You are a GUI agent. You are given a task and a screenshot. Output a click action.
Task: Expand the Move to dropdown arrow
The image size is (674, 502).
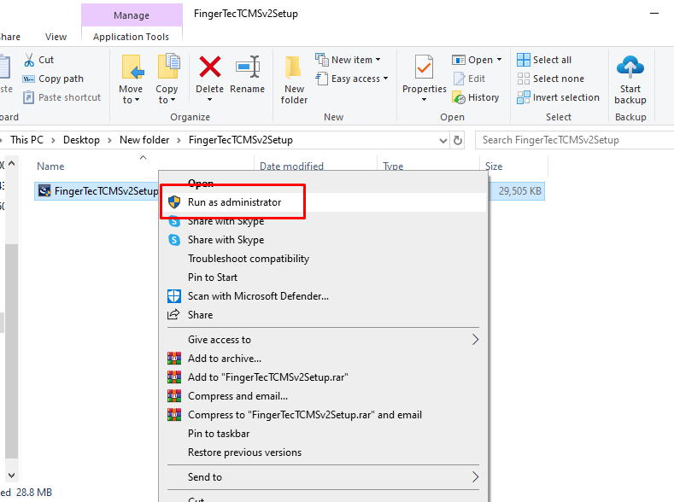tap(138, 100)
